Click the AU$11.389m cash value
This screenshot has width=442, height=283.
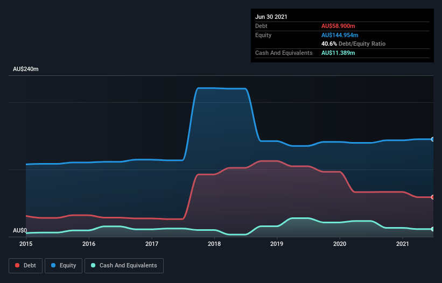338,53
